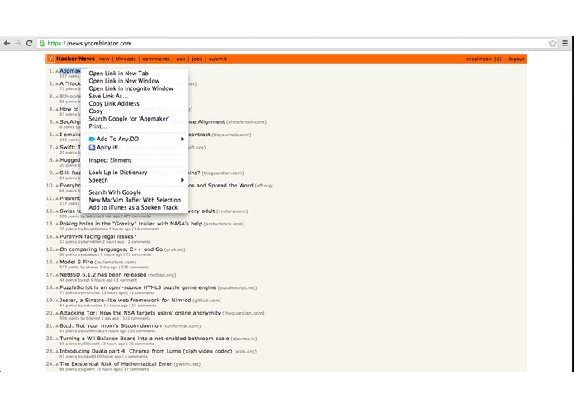Expand the Speech submenu arrow
This screenshot has width=574, height=408.
tap(182, 180)
